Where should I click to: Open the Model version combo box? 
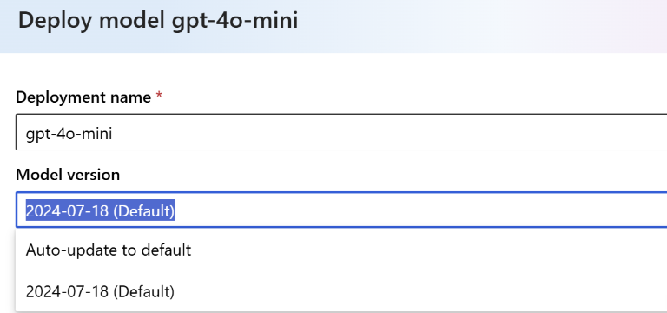pyautogui.click(x=341, y=210)
